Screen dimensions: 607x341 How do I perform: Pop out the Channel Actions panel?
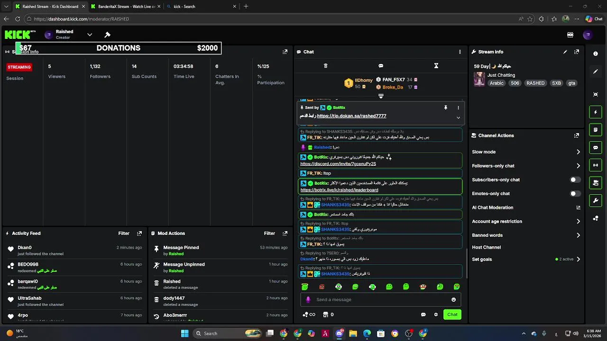[x=577, y=135]
